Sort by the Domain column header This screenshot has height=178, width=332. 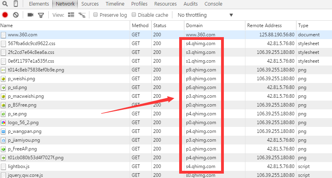click(x=194, y=26)
